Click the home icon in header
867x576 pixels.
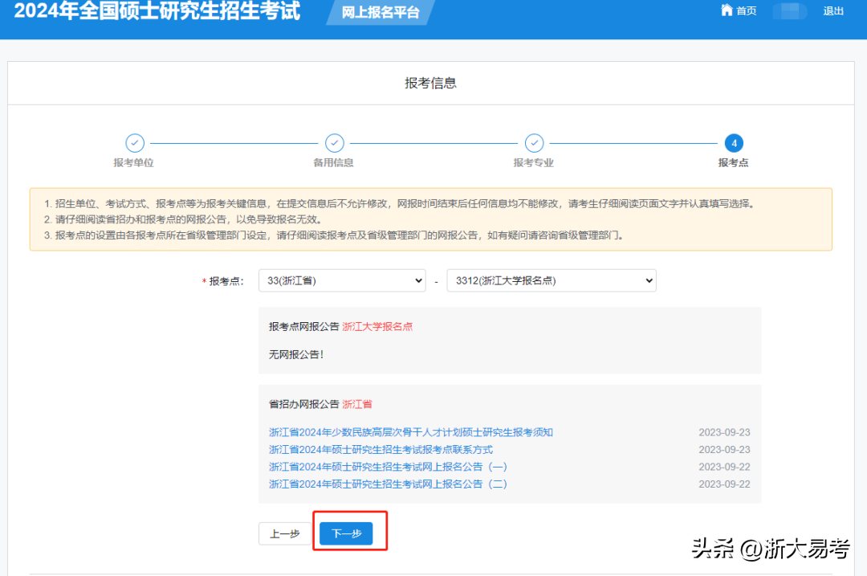click(x=727, y=10)
